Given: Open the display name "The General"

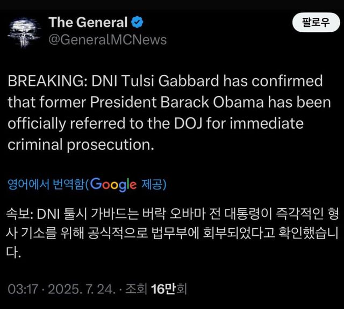Looking at the screenshot, I should tap(88, 23).
